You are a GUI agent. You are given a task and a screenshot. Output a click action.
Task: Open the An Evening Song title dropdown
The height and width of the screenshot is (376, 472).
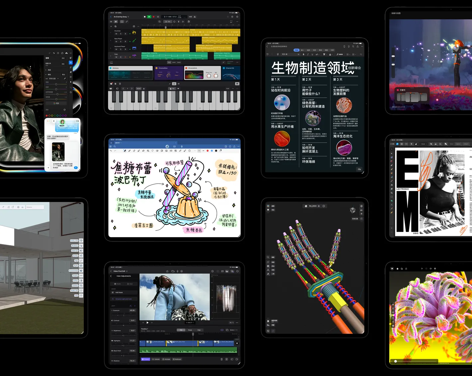(x=128, y=17)
